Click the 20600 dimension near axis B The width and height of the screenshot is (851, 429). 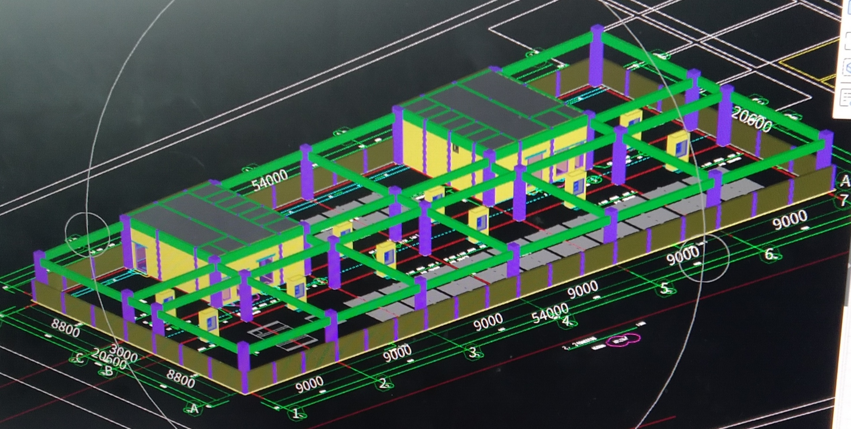pos(110,360)
